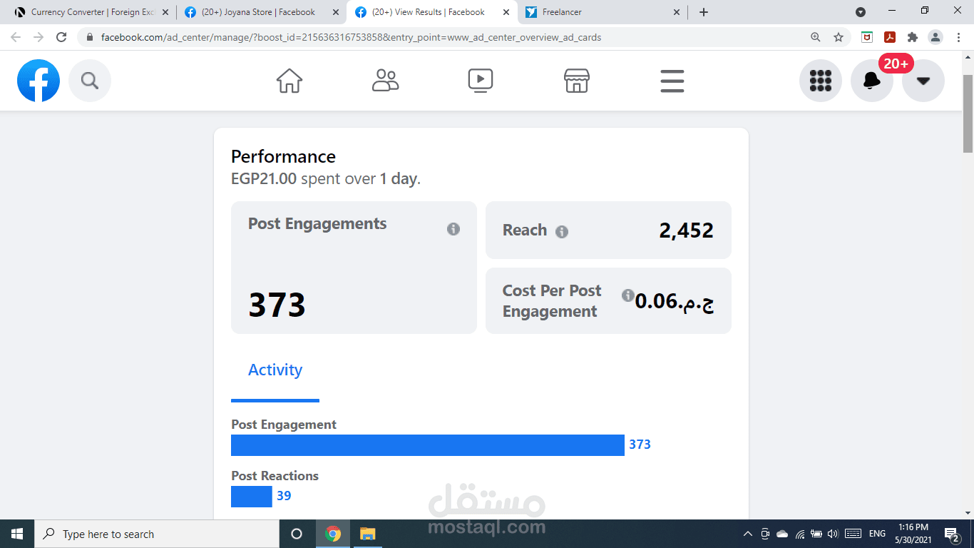Open the Facebook logo home link

39,81
